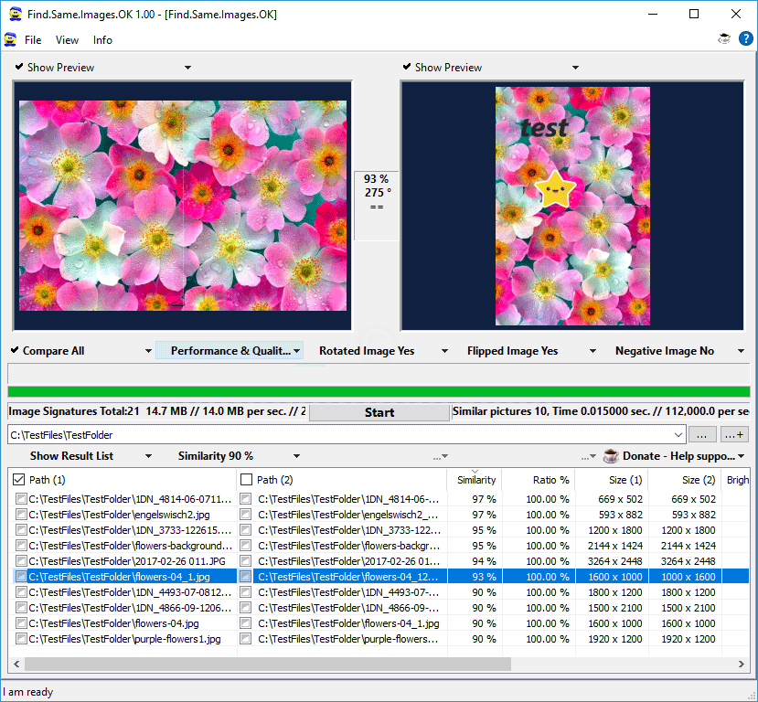Open the Compare All dropdown
758x702 pixels.
pos(148,351)
